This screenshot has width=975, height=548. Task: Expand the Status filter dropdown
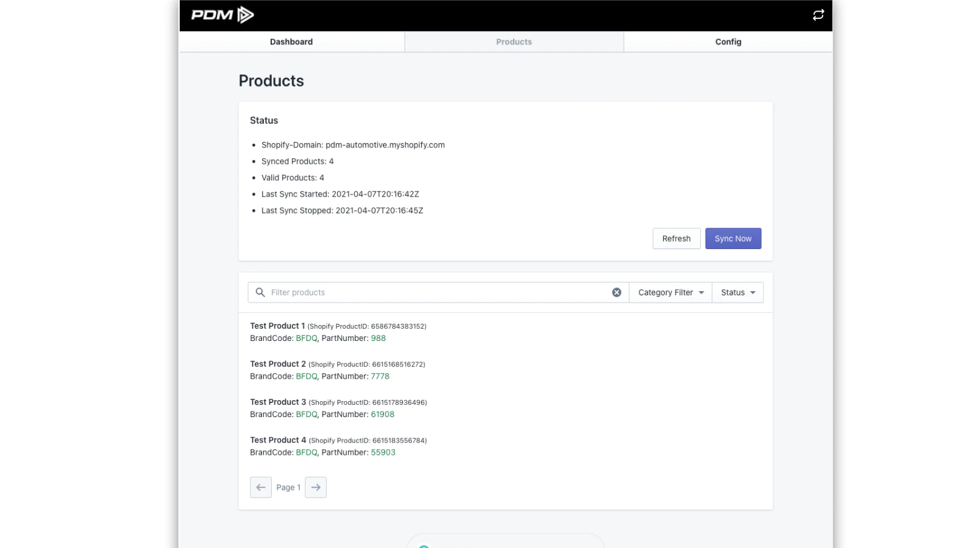point(737,292)
